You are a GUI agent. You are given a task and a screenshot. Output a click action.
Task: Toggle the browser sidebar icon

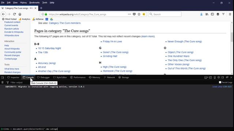pyautogui.click(x=212, y=14)
